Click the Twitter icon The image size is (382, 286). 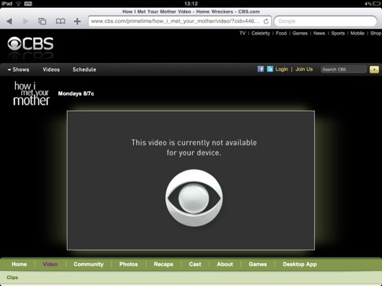270,69
